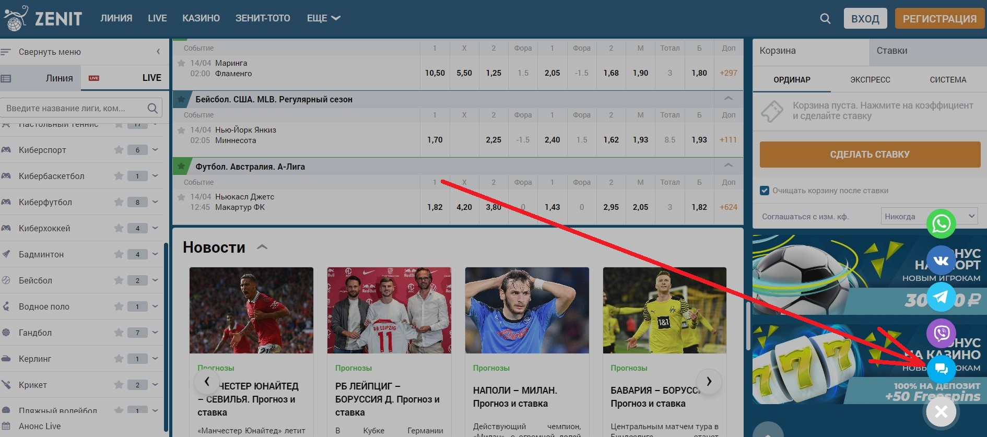
Task: Open the search magnifier in header
Action: coord(825,19)
